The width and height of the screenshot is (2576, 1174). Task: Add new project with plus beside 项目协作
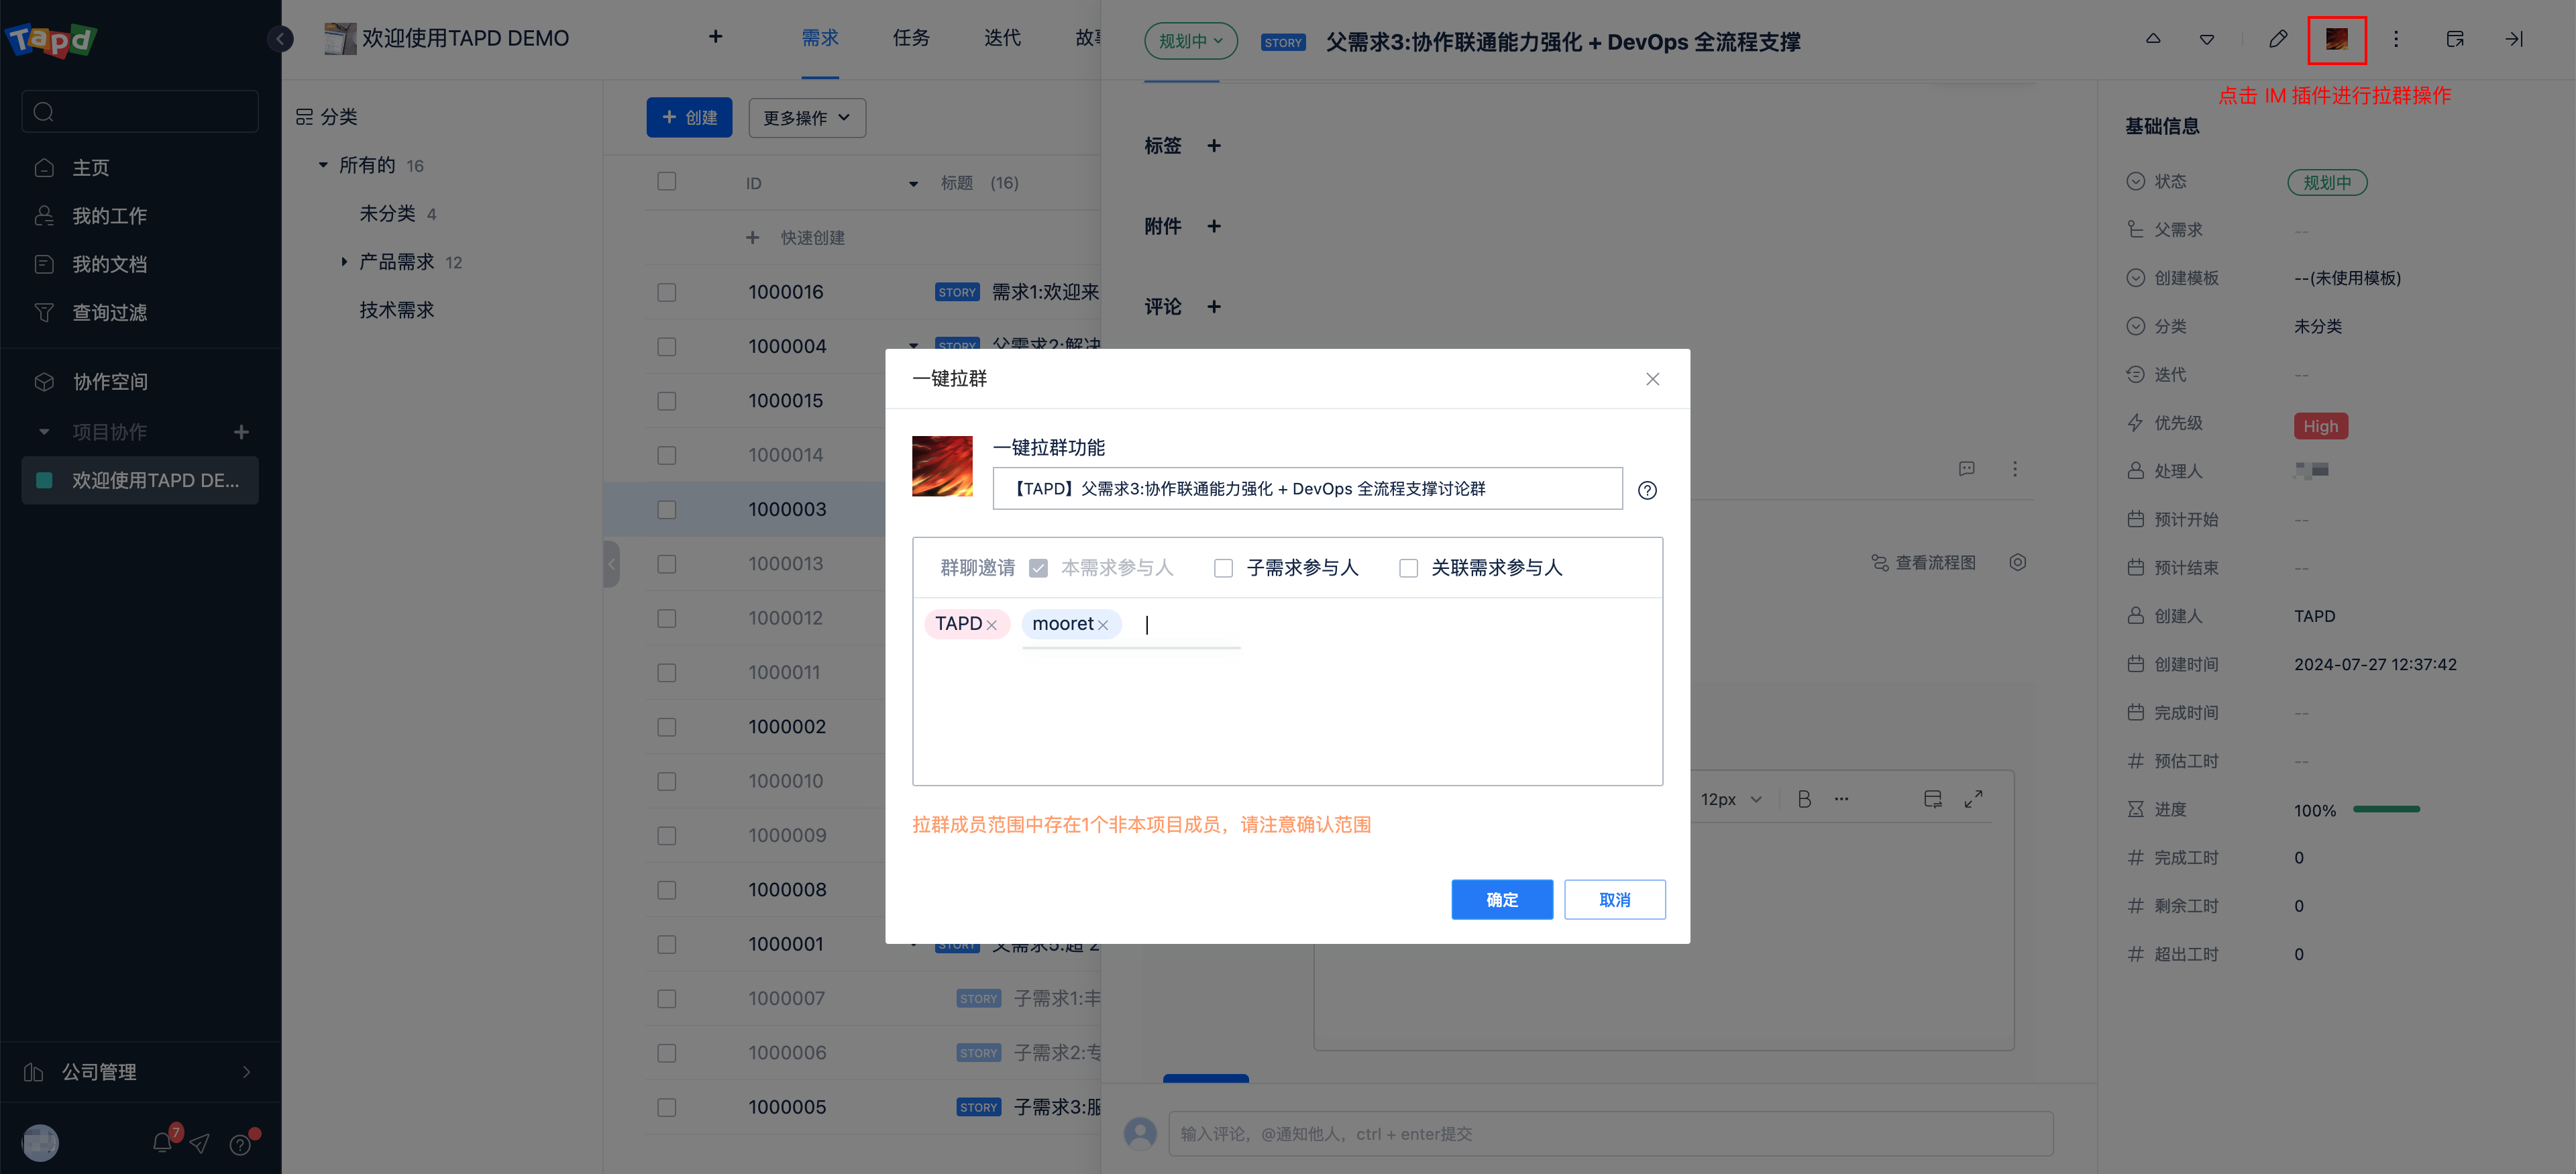pos(241,432)
